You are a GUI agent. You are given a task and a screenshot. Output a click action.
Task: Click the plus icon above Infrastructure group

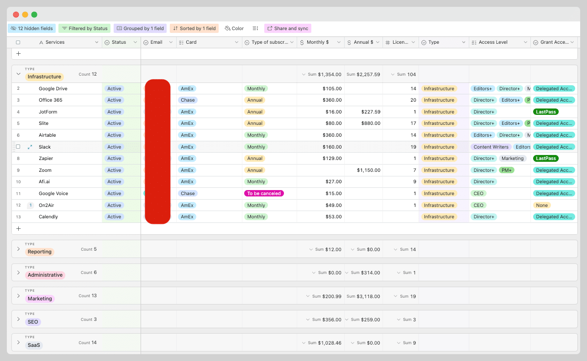18,54
